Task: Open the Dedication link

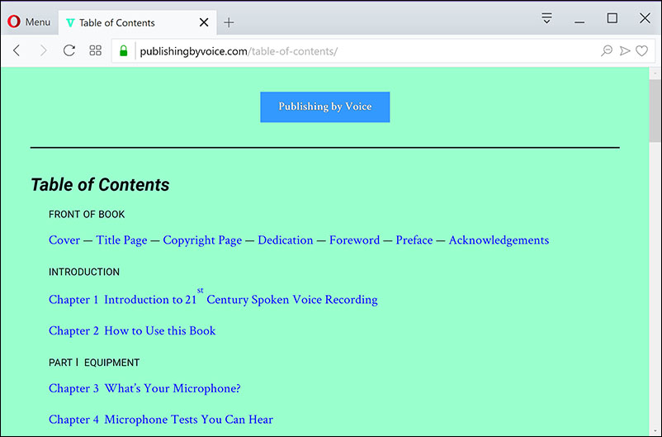Action: coord(286,240)
